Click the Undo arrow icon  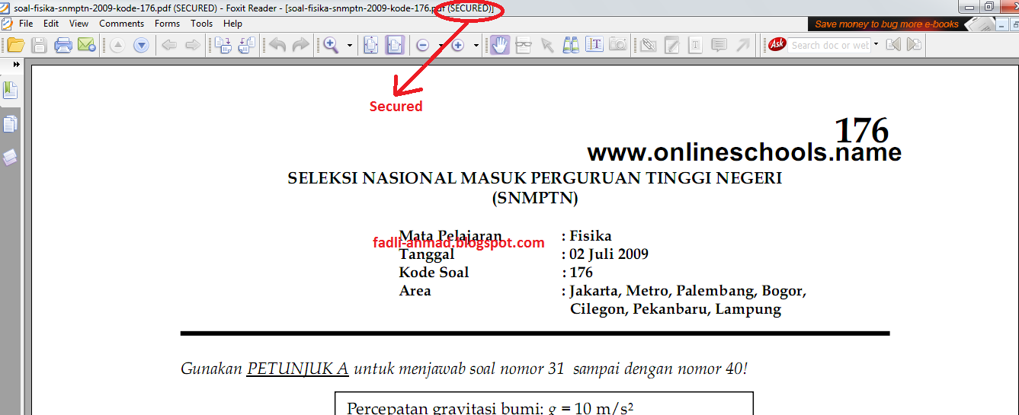277,45
